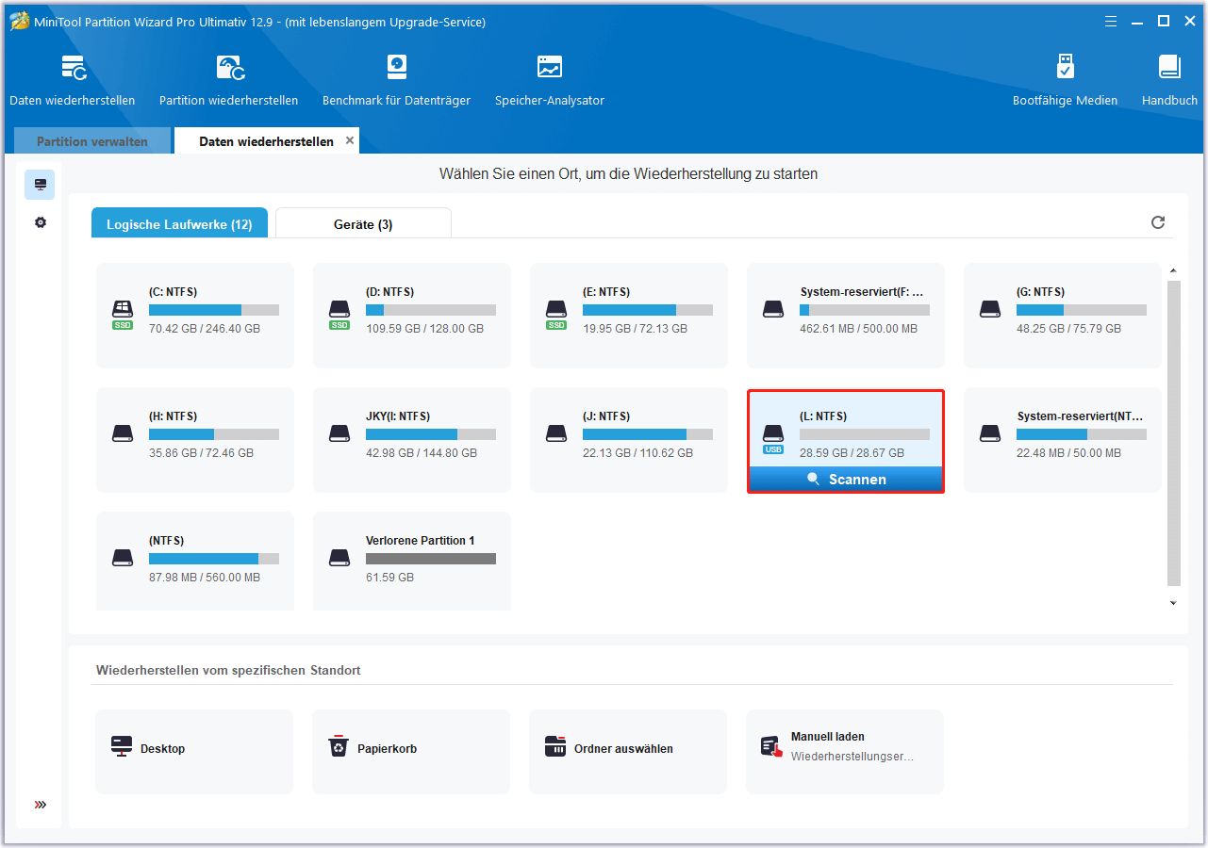This screenshot has width=1208, height=848.
Task: Click the Manuell laden icon
Action: click(x=771, y=747)
